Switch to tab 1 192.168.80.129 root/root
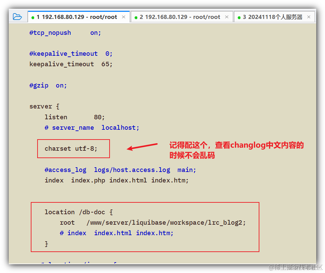The image size is (325, 273). tap(78, 17)
